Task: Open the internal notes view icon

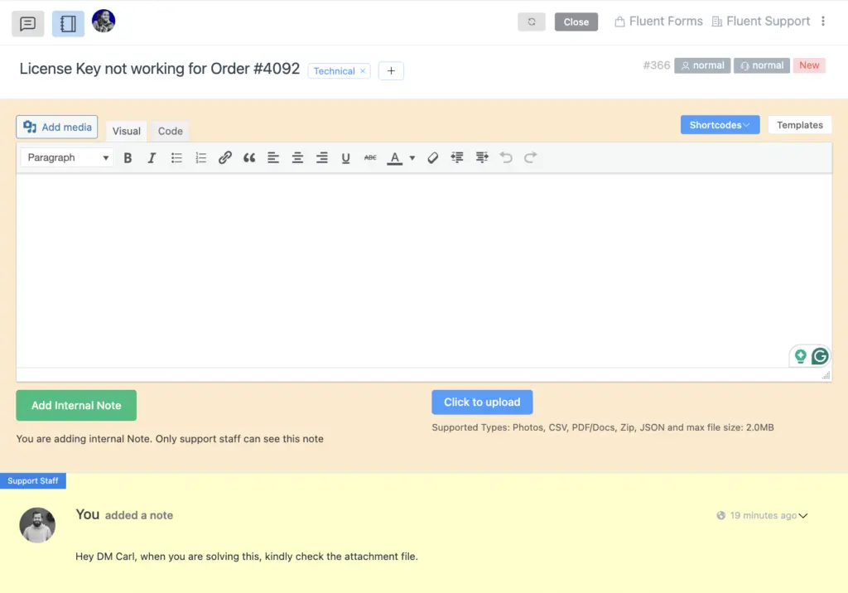Action: (68, 23)
